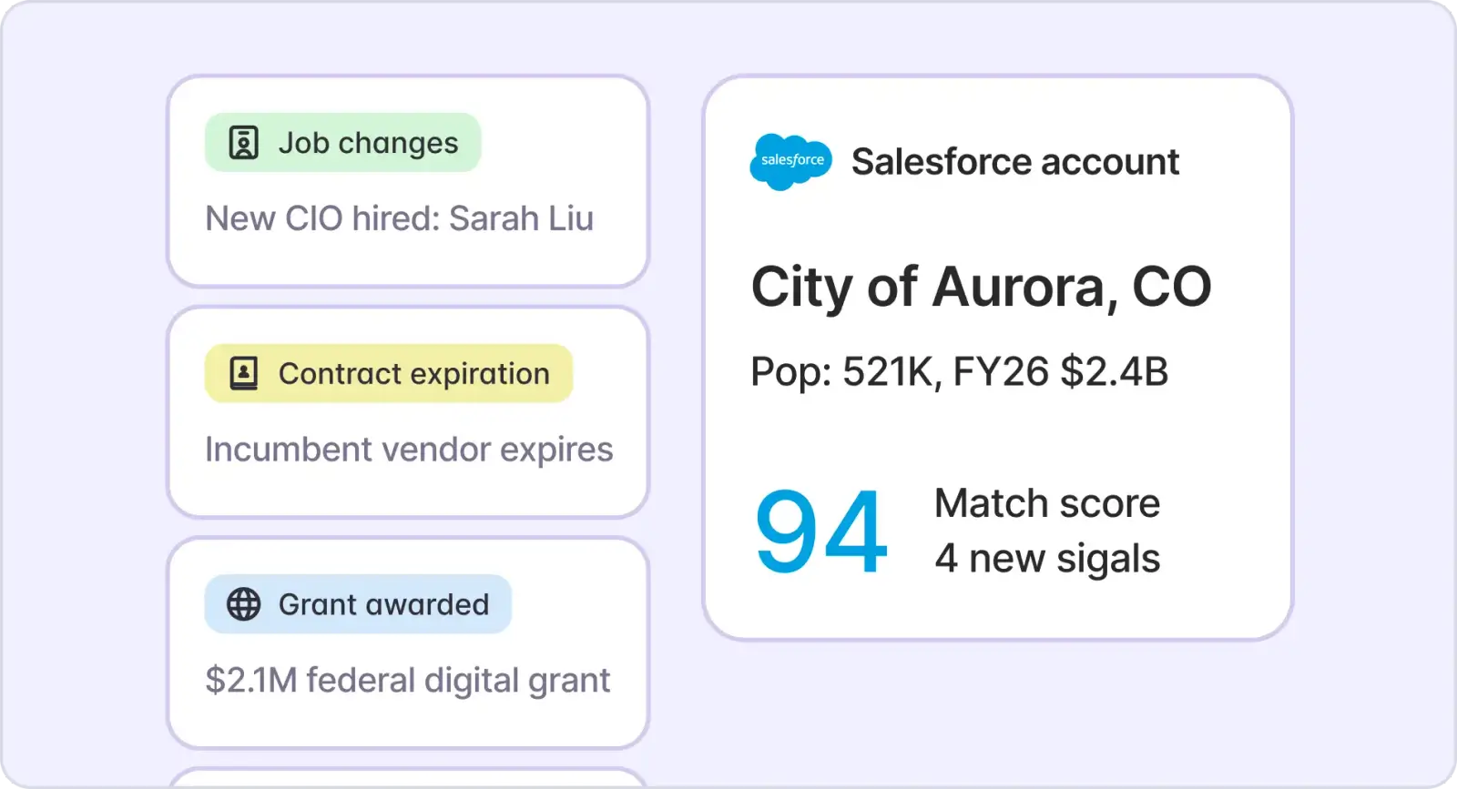Open the Contract expiration signal card
1457x789 pixels.
click(x=408, y=412)
